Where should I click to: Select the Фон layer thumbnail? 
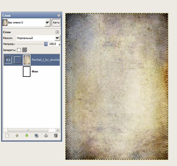coord(27,72)
